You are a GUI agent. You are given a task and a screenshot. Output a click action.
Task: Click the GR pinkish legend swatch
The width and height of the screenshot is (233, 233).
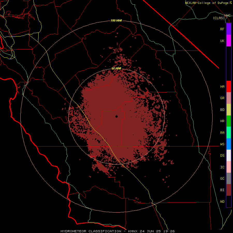pyautogui.click(x=229, y=98)
